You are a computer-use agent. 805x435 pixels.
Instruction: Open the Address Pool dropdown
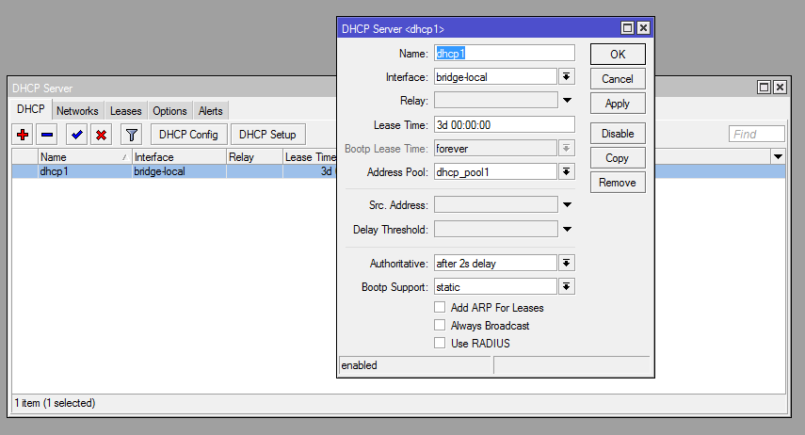click(x=566, y=171)
